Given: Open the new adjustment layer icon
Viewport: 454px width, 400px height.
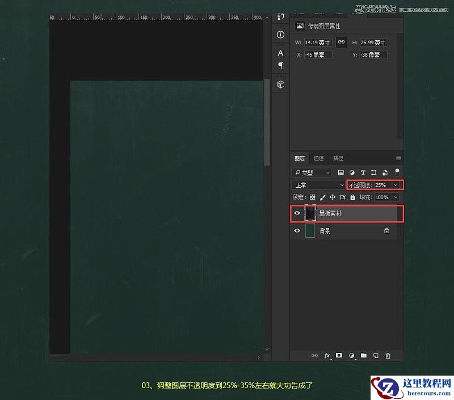Looking at the screenshot, I should (352, 356).
